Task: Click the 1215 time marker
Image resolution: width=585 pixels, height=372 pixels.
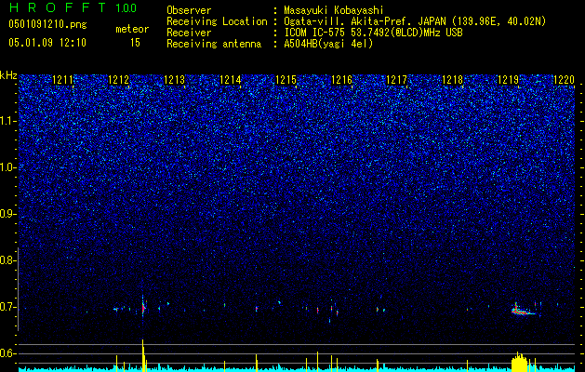Action: [286, 80]
